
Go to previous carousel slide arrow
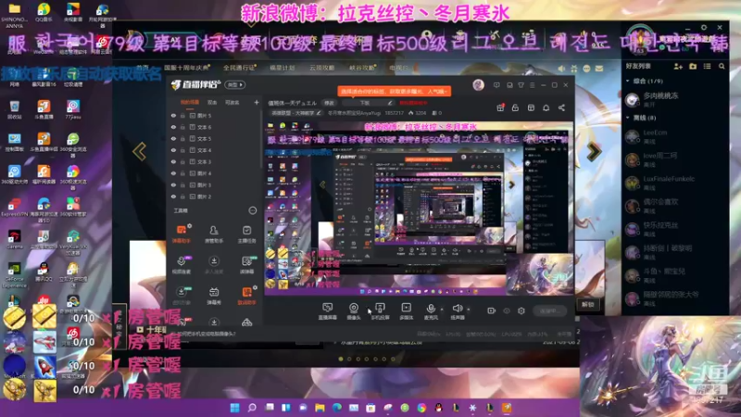pos(140,152)
